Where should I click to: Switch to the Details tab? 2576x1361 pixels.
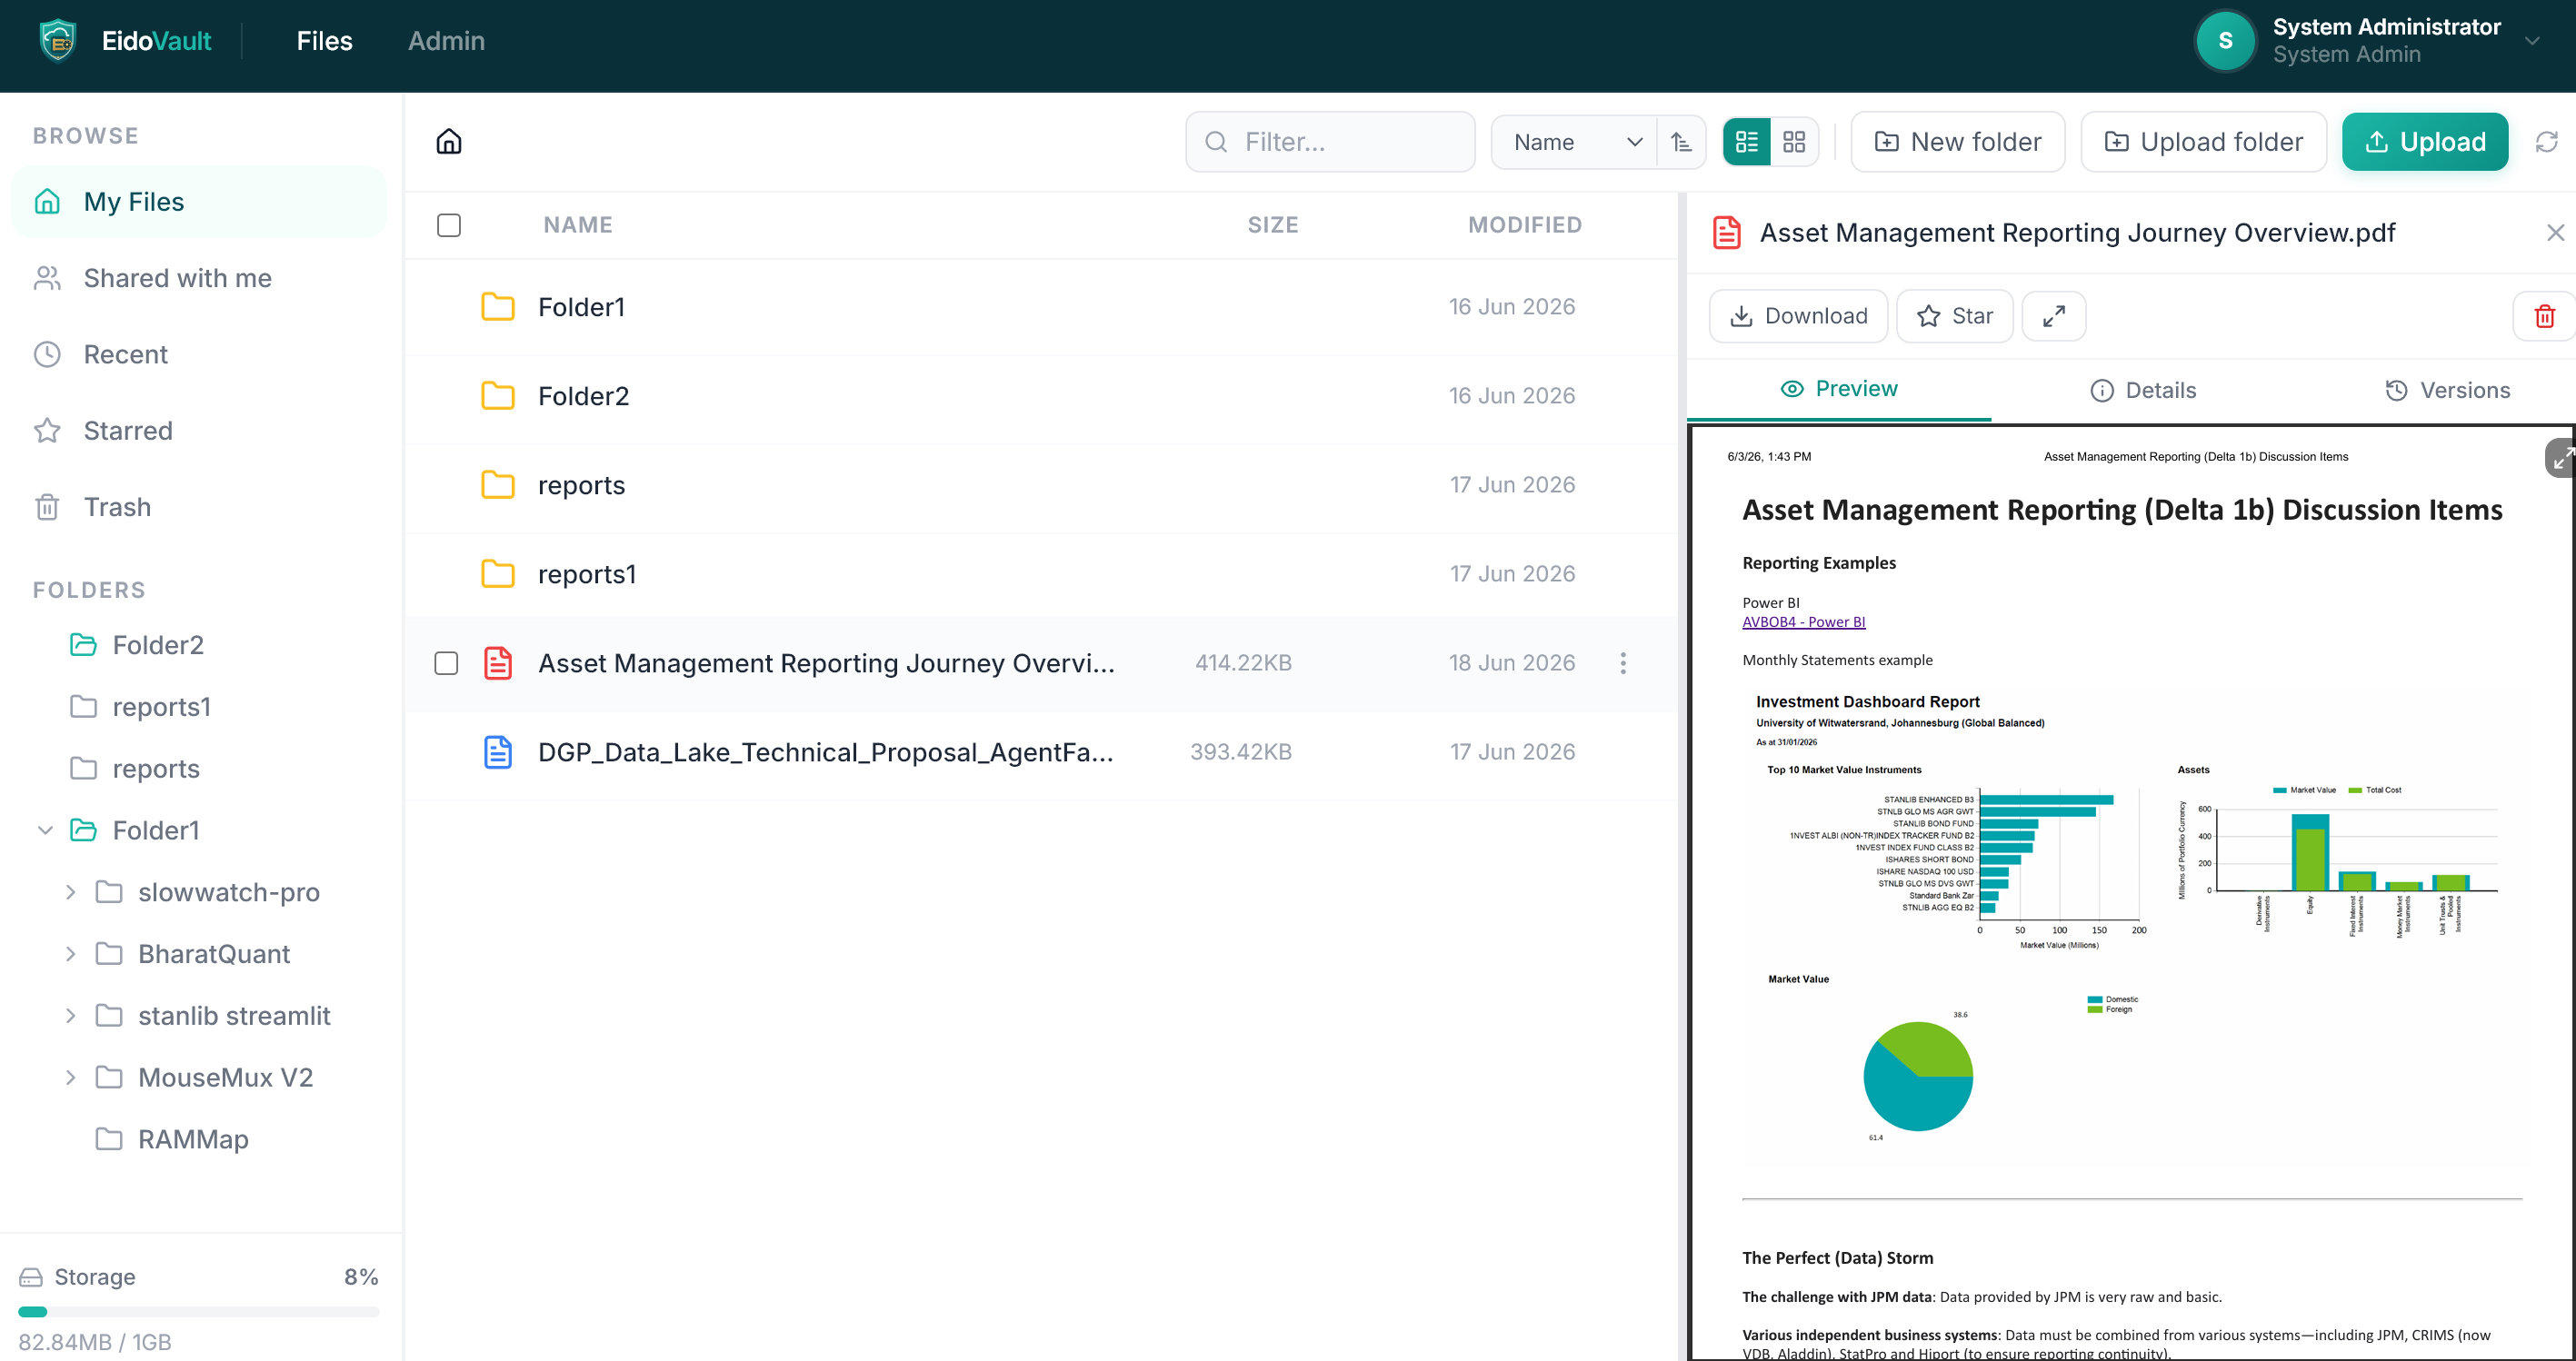click(x=2143, y=390)
